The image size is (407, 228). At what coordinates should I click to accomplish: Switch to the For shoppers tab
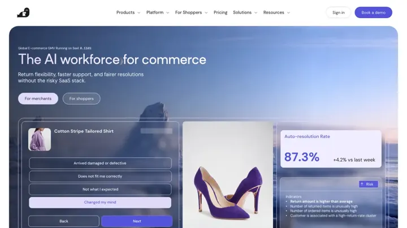coord(81,98)
